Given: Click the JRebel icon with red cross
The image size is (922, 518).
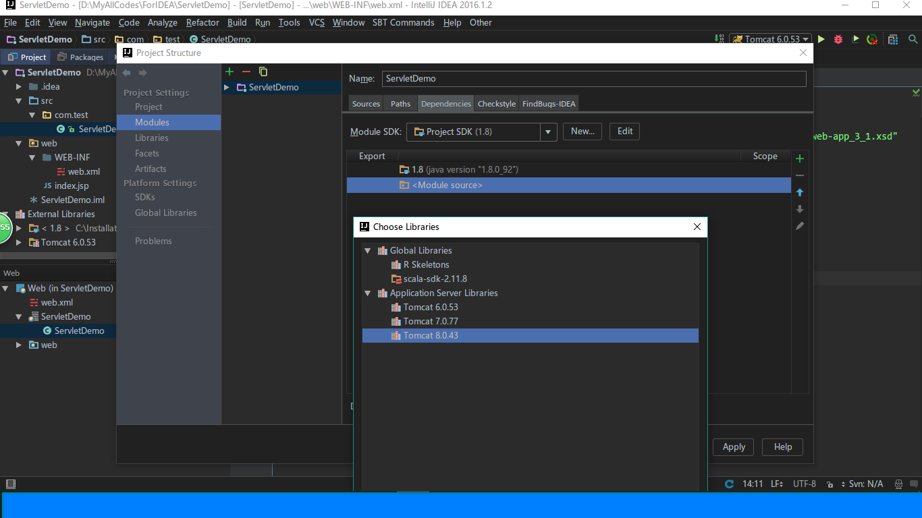Looking at the screenshot, I should (872, 39).
